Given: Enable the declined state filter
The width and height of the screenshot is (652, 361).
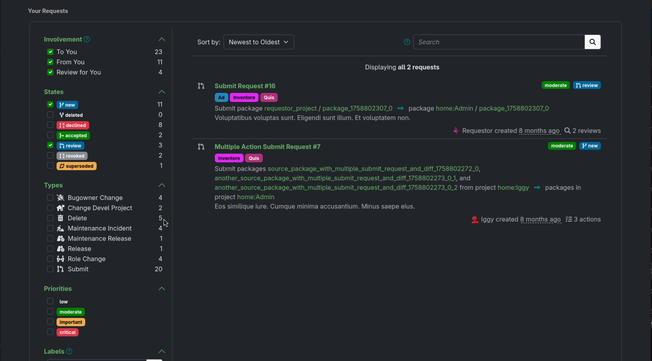Looking at the screenshot, I should tap(50, 125).
